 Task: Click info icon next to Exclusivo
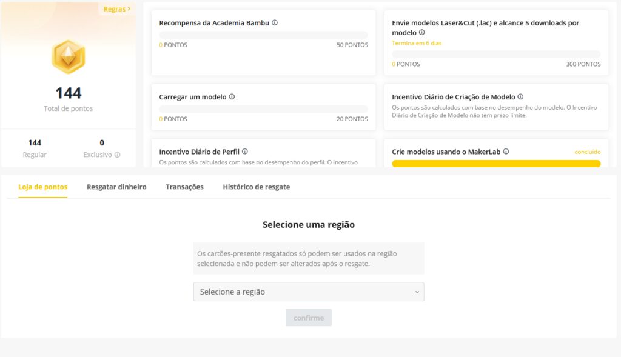[117, 155]
